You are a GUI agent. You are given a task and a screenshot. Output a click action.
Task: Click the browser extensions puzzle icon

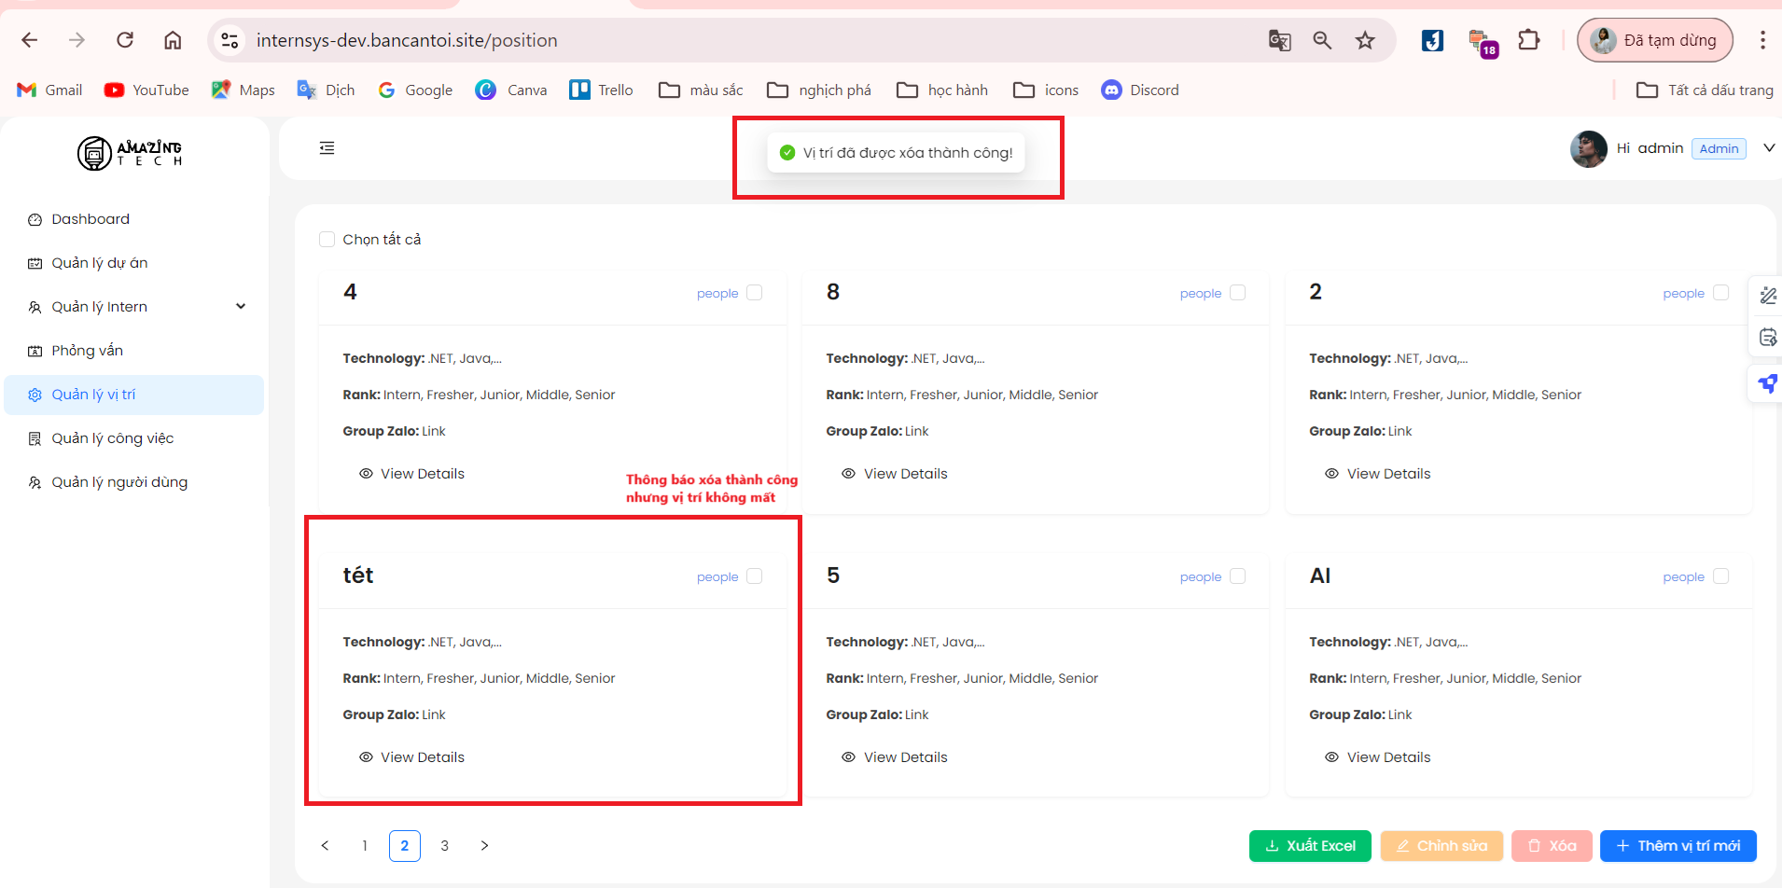[1528, 40]
